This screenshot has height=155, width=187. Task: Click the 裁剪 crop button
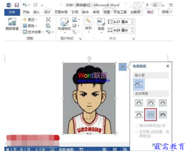coord(101,25)
